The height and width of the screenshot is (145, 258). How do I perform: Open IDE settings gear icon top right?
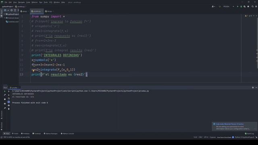256,6
